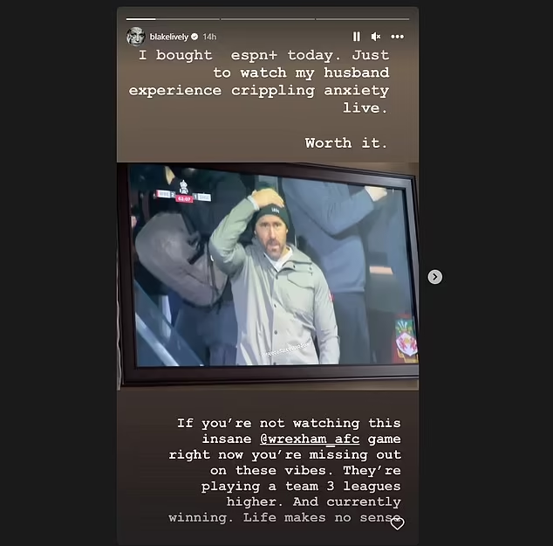Open the three-dot more options menu
This screenshot has width=553, height=546.
click(398, 37)
